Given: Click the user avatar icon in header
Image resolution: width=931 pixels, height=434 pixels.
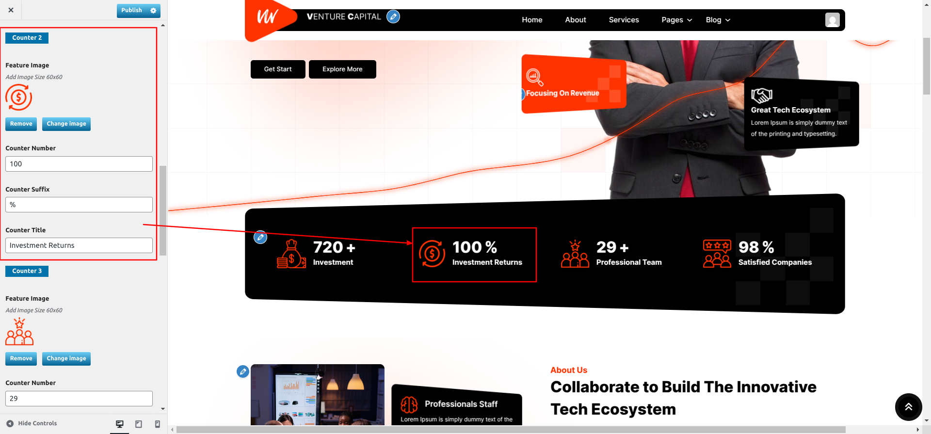Looking at the screenshot, I should [x=832, y=20].
